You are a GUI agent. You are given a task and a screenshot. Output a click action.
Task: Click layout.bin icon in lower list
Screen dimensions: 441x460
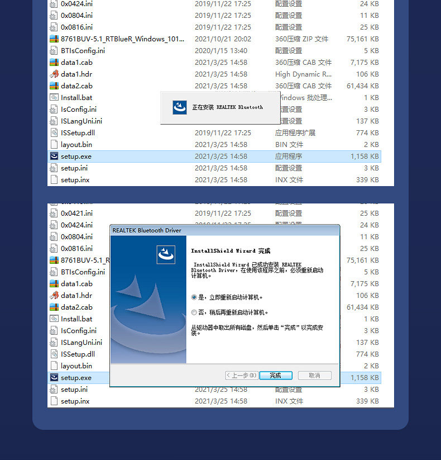[54, 366]
